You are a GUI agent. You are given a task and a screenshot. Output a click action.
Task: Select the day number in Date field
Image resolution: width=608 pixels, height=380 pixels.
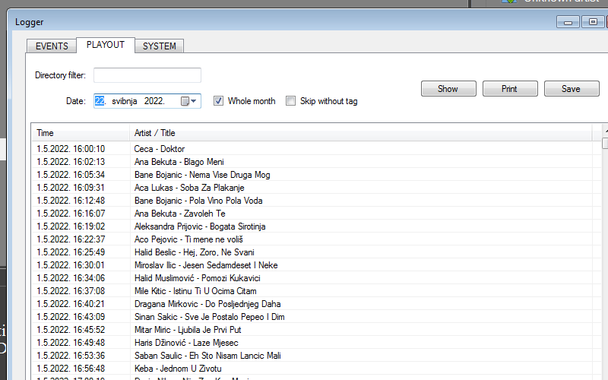(100, 101)
